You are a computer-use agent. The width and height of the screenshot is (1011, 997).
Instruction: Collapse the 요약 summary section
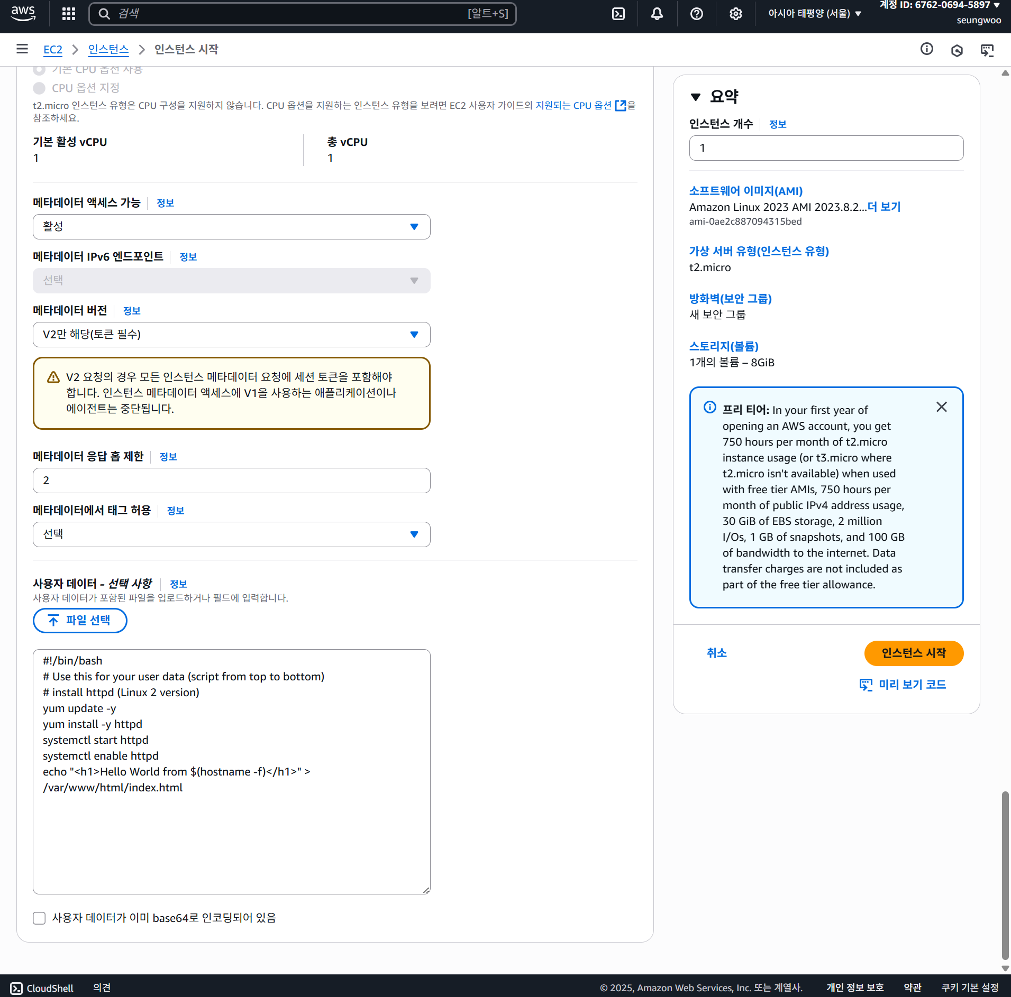tap(696, 97)
